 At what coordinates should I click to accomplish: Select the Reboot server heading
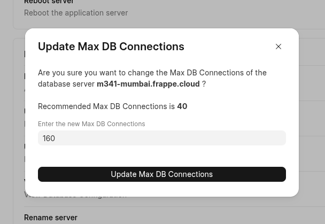[x=49, y=2]
